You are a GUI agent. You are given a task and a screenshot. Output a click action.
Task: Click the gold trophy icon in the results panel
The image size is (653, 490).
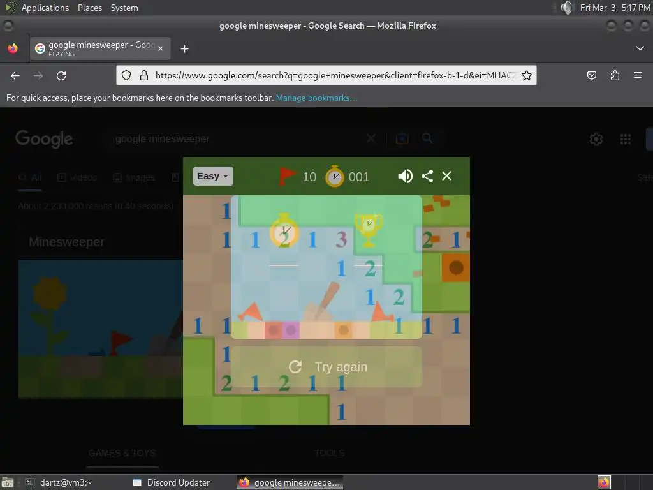(x=369, y=230)
